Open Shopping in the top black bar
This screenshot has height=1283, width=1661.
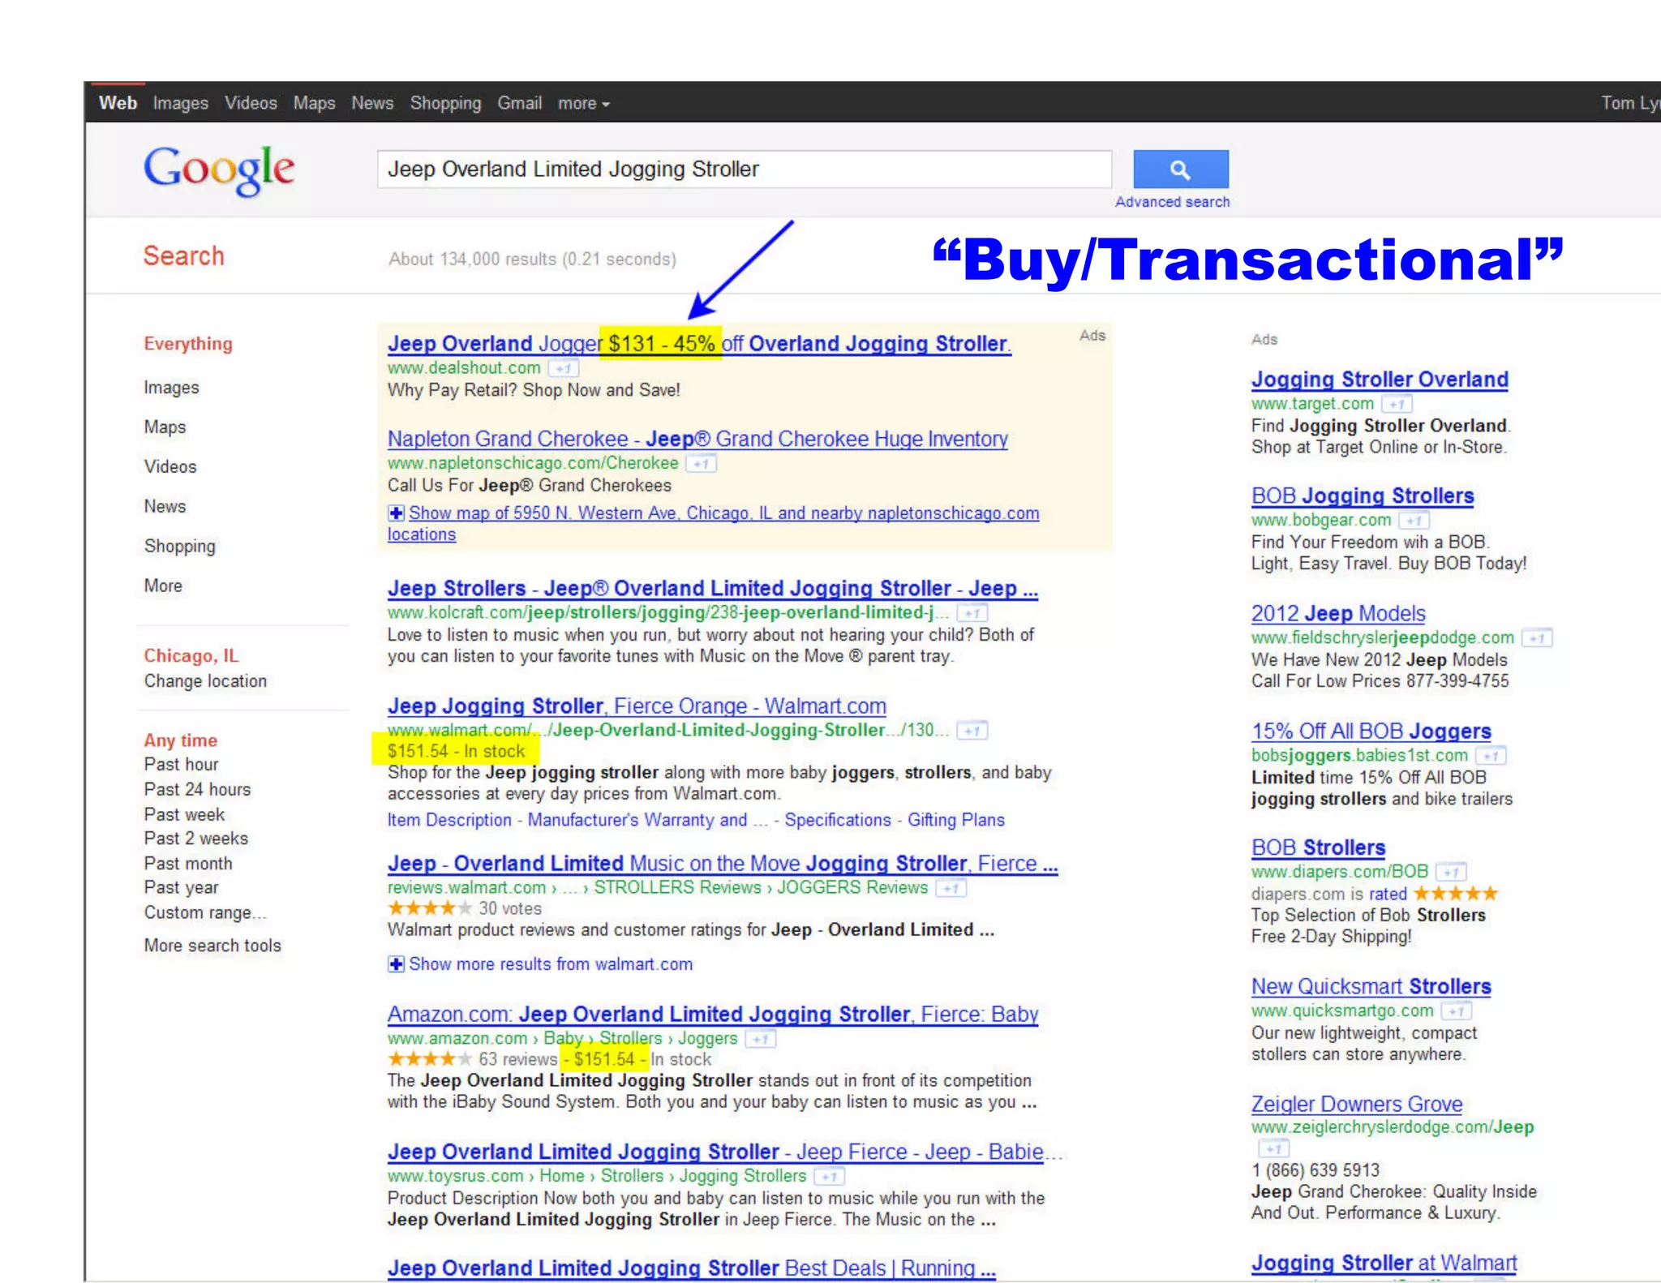click(446, 104)
